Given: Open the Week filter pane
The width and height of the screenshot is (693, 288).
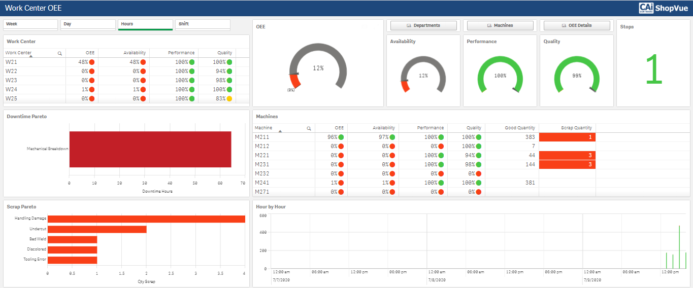Looking at the screenshot, I should (x=30, y=24).
